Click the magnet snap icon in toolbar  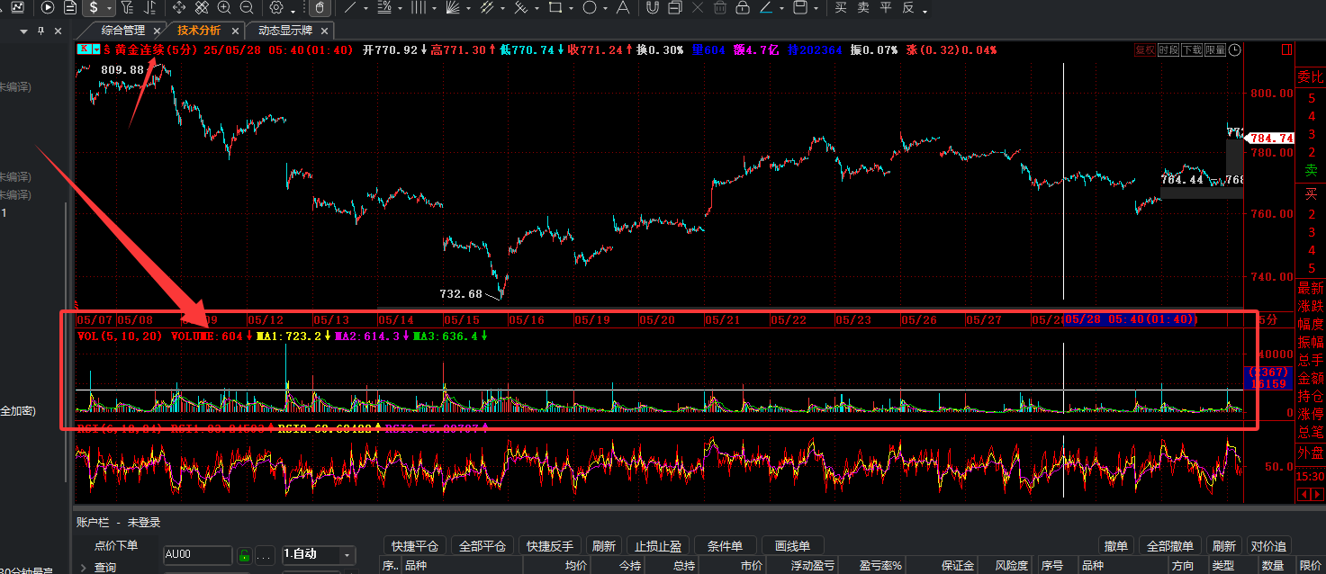click(652, 7)
